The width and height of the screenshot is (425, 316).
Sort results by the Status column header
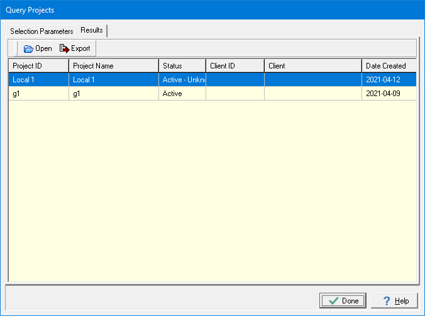[x=182, y=66]
